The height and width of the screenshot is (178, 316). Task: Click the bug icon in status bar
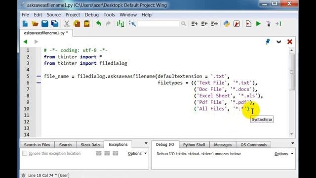(x=24, y=176)
